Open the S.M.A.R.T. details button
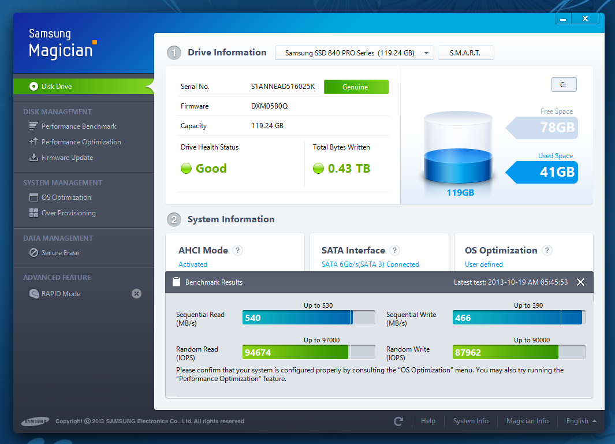The width and height of the screenshot is (615, 444). click(x=465, y=53)
